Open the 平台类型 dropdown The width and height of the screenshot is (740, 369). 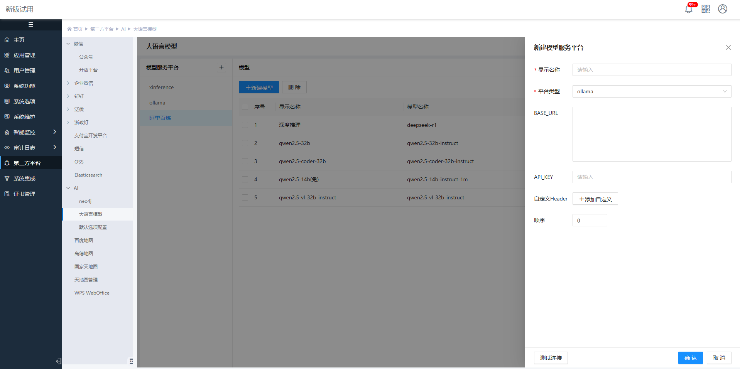tap(651, 91)
